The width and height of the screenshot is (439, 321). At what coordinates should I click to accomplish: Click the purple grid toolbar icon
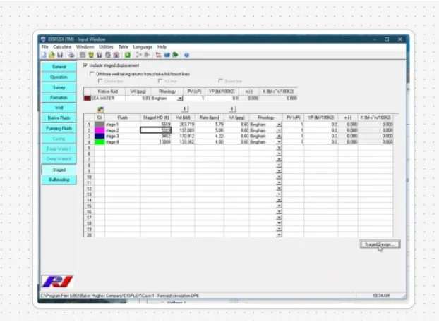click(x=116, y=55)
